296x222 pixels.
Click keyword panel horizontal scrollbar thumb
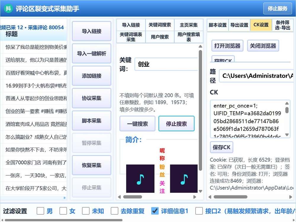click(x=133, y=197)
